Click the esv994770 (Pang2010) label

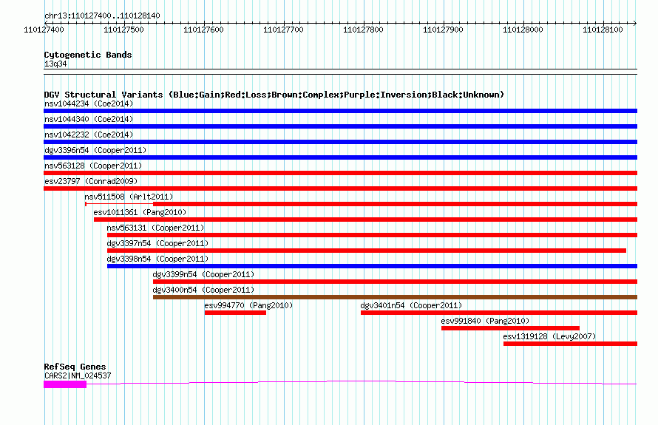coord(248,305)
